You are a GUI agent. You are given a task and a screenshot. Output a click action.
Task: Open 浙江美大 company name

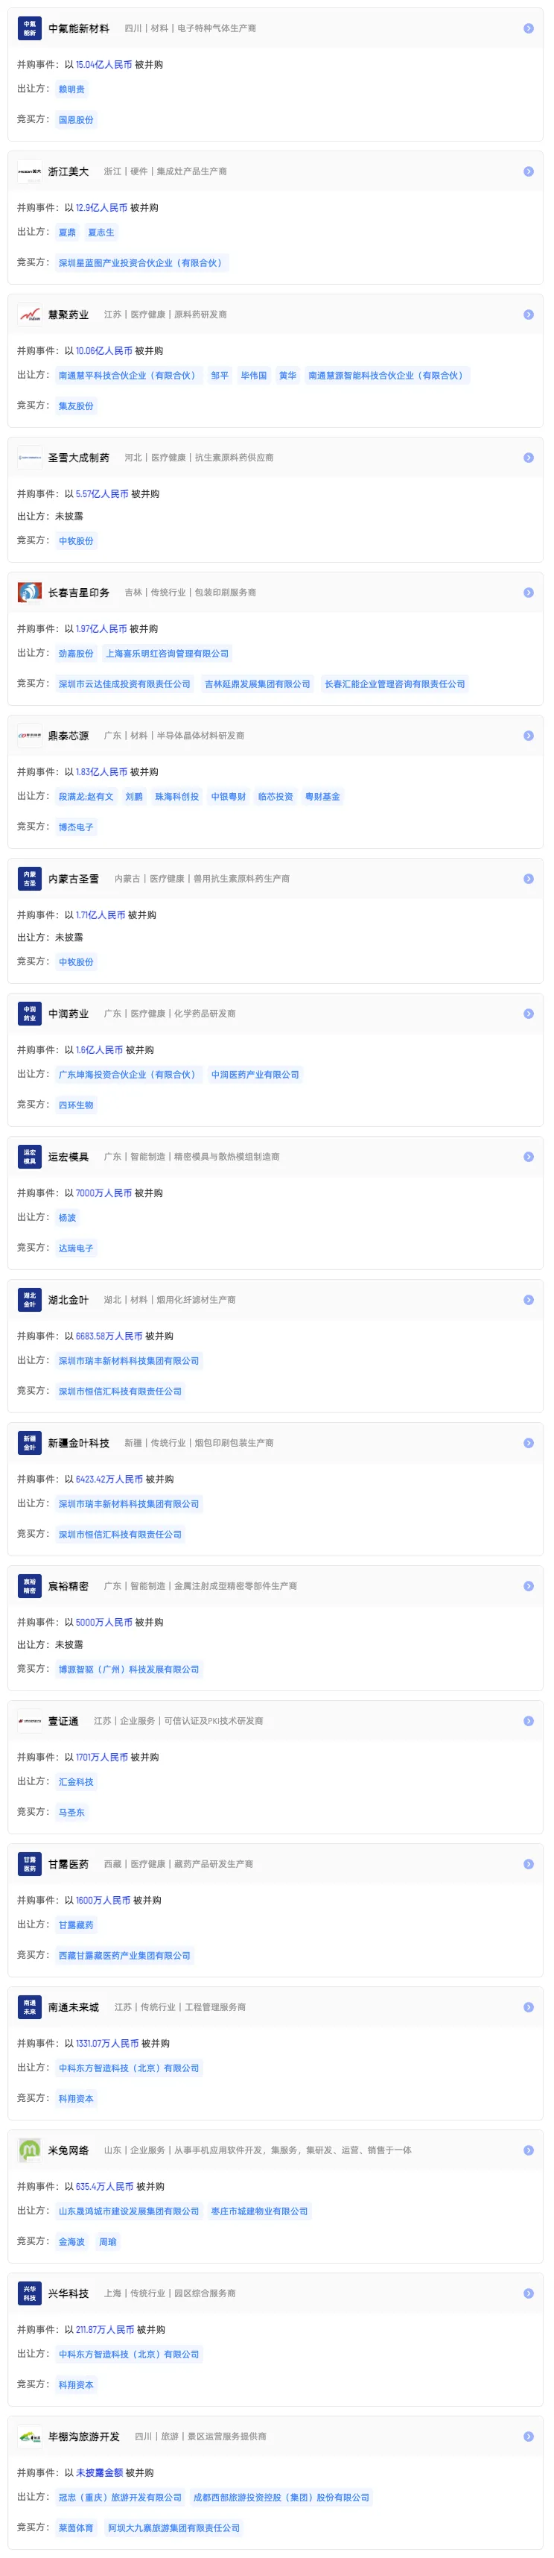[69, 171]
